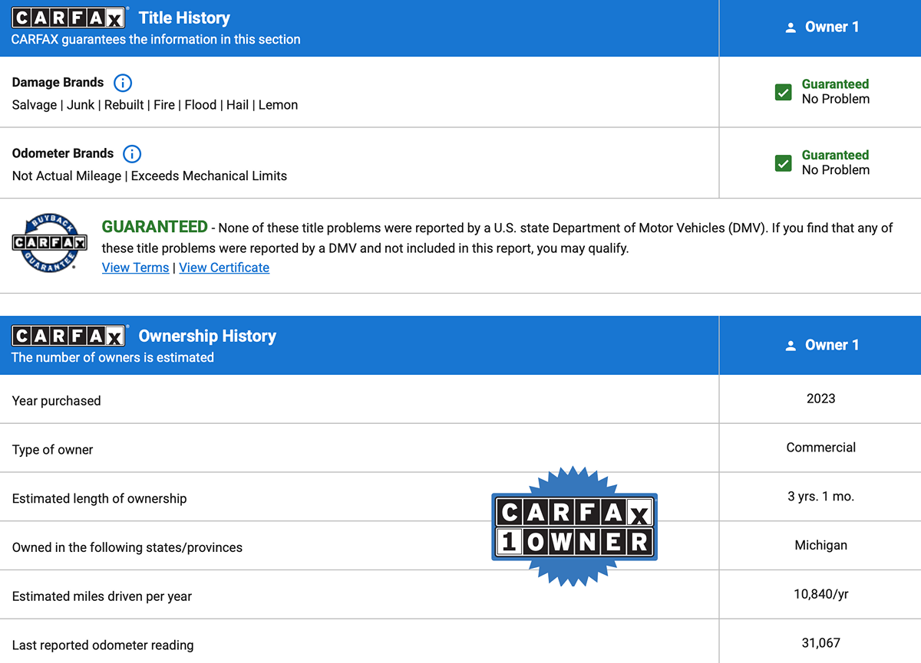This screenshot has width=921, height=663.
Task: Click 'Last reported odometer reading' label
Action: pos(103,645)
